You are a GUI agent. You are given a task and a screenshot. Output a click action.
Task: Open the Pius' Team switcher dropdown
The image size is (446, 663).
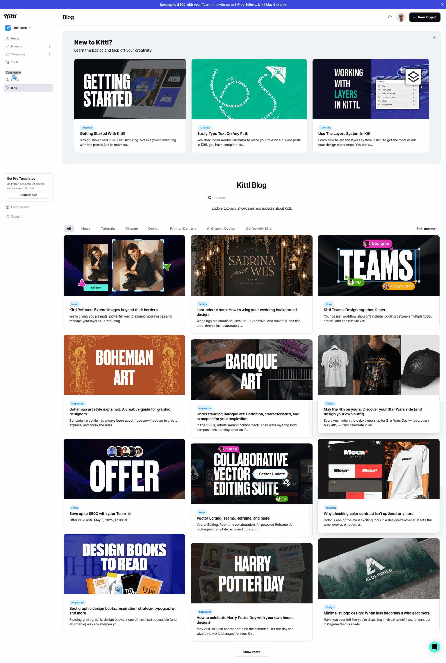pos(18,28)
